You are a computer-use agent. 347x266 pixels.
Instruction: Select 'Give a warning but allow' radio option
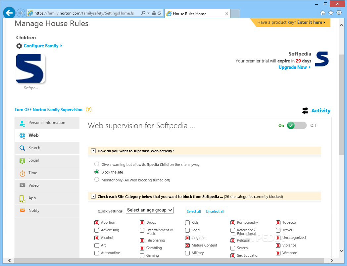click(97, 164)
